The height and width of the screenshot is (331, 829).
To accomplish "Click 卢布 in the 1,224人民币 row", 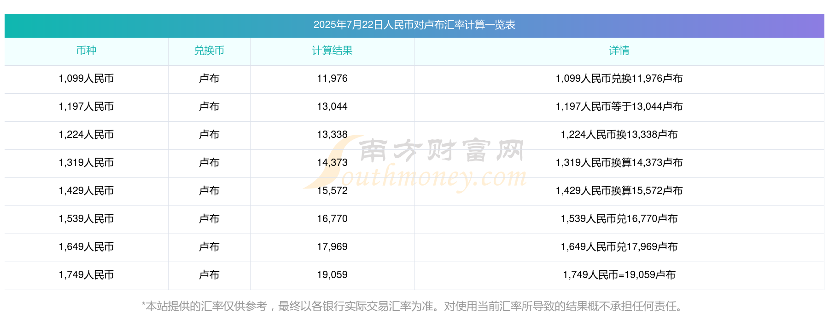I will click(x=209, y=135).
